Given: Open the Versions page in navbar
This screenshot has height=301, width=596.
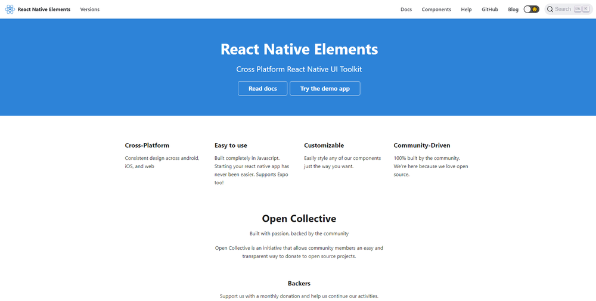Looking at the screenshot, I should (x=90, y=10).
